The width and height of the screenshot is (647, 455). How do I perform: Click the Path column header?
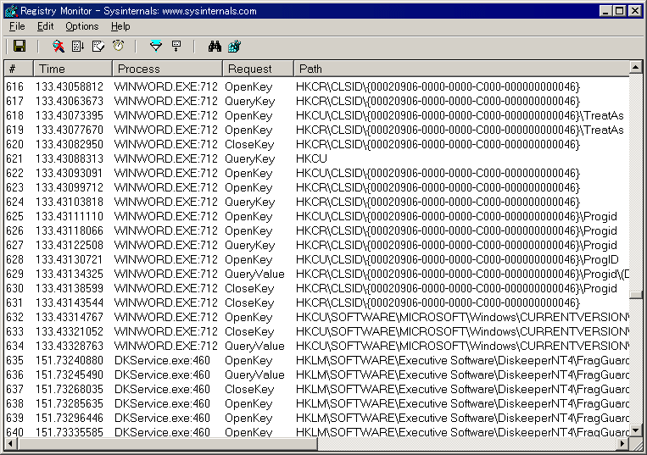(x=462, y=69)
